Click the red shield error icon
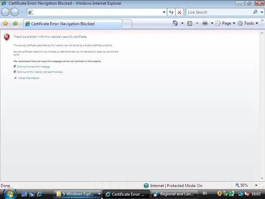This screenshot has height=199, width=265. [x=7, y=37]
